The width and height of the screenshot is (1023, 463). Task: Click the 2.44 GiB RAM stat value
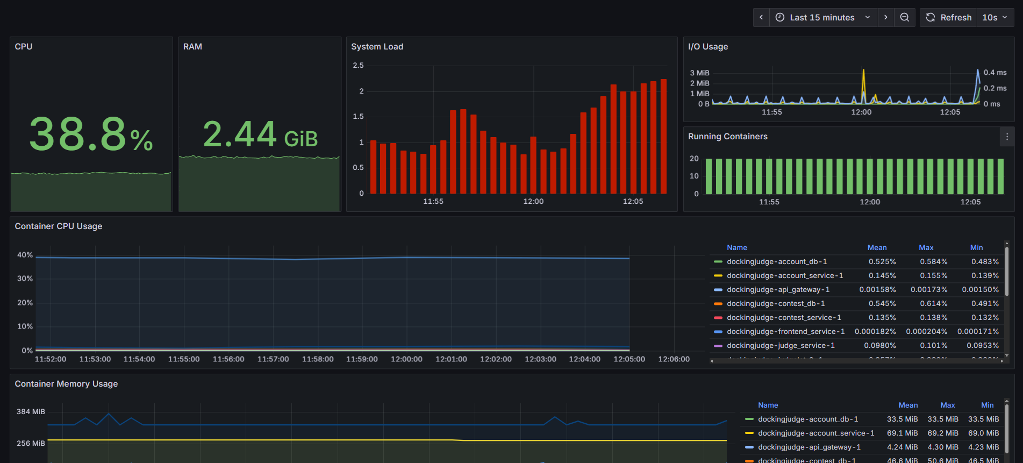pyautogui.click(x=260, y=134)
